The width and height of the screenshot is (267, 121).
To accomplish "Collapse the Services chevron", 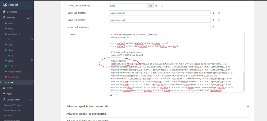I will (31, 18).
